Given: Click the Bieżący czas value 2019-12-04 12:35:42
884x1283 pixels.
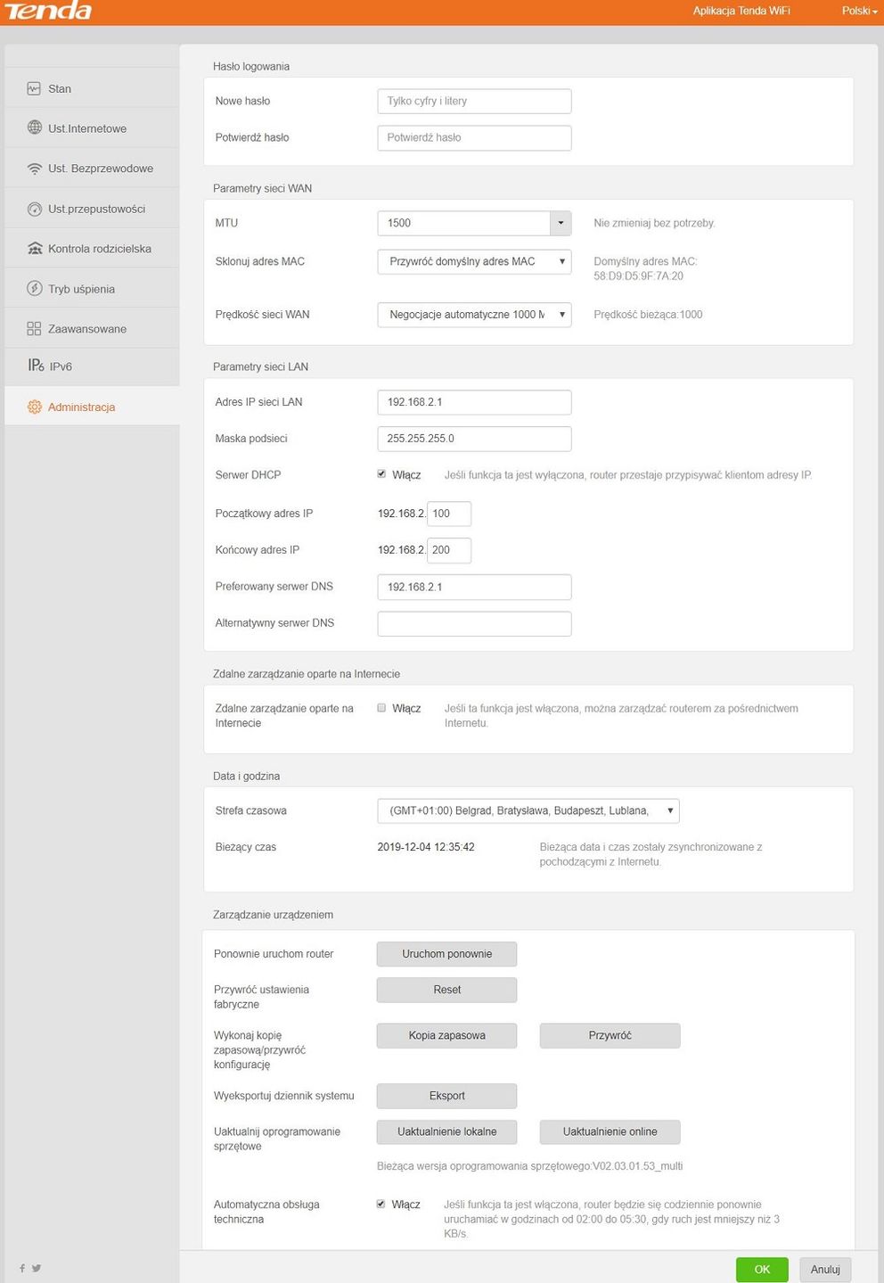Looking at the screenshot, I should tap(426, 847).
